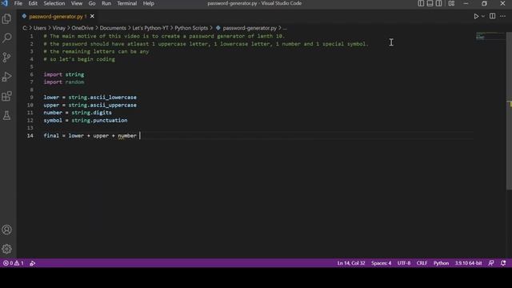Click 'string.ascii_lowercase' on line 9

coord(102,98)
